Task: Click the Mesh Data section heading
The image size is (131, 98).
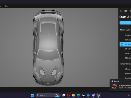Action: [x=125, y=30]
